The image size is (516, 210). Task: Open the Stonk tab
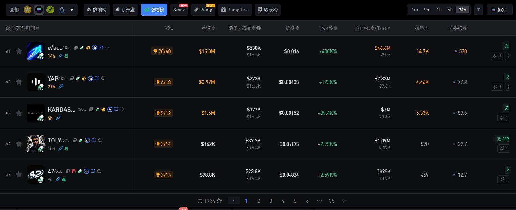click(179, 10)
